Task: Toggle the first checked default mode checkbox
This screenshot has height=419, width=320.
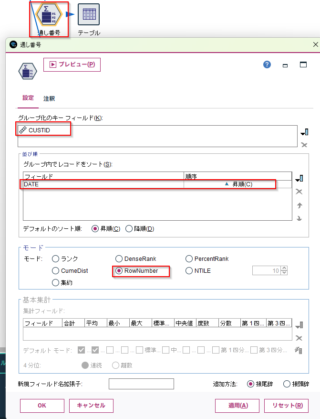Action: 82,350
